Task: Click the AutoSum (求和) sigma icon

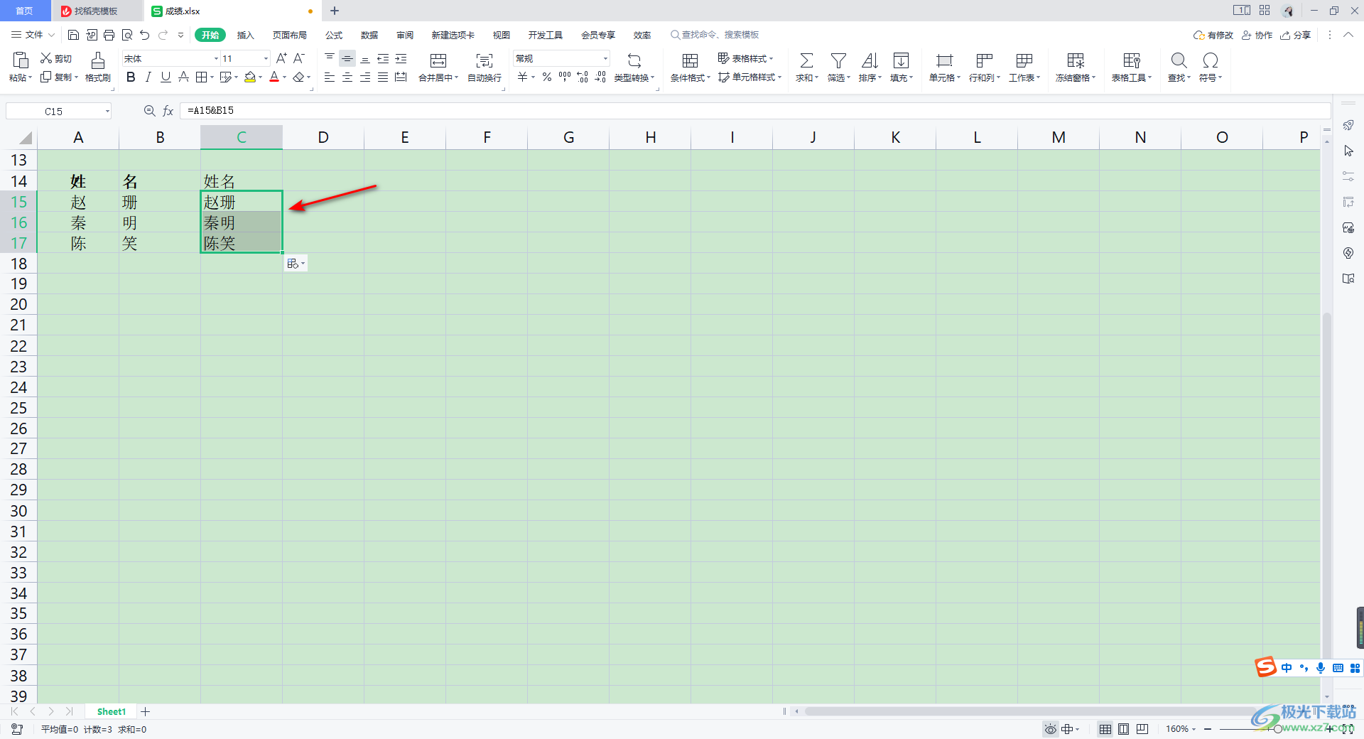Action: tap(806, 60)
